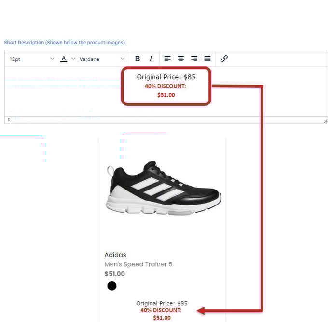This screenshot has width=332, height=322.
Task: Open the Men's Speed Trainer 5 title
Action: pyautogui.click(x=138, y=264)
